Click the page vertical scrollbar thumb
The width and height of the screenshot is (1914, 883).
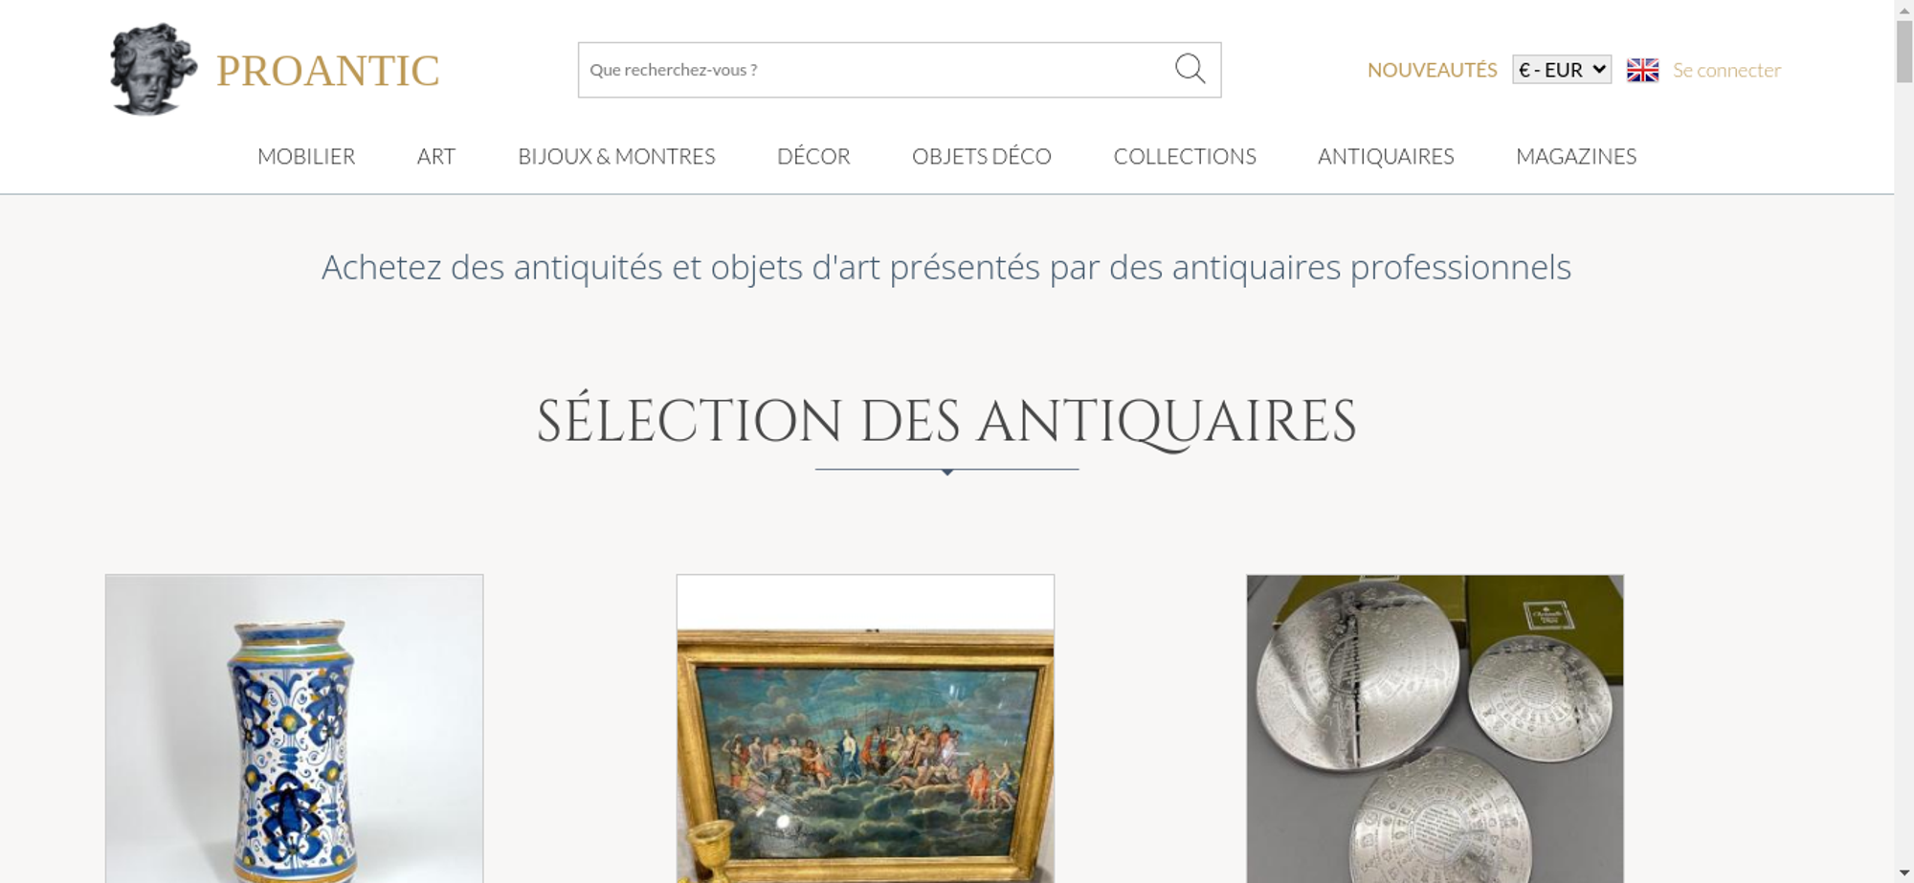[x=1904, y=51]
